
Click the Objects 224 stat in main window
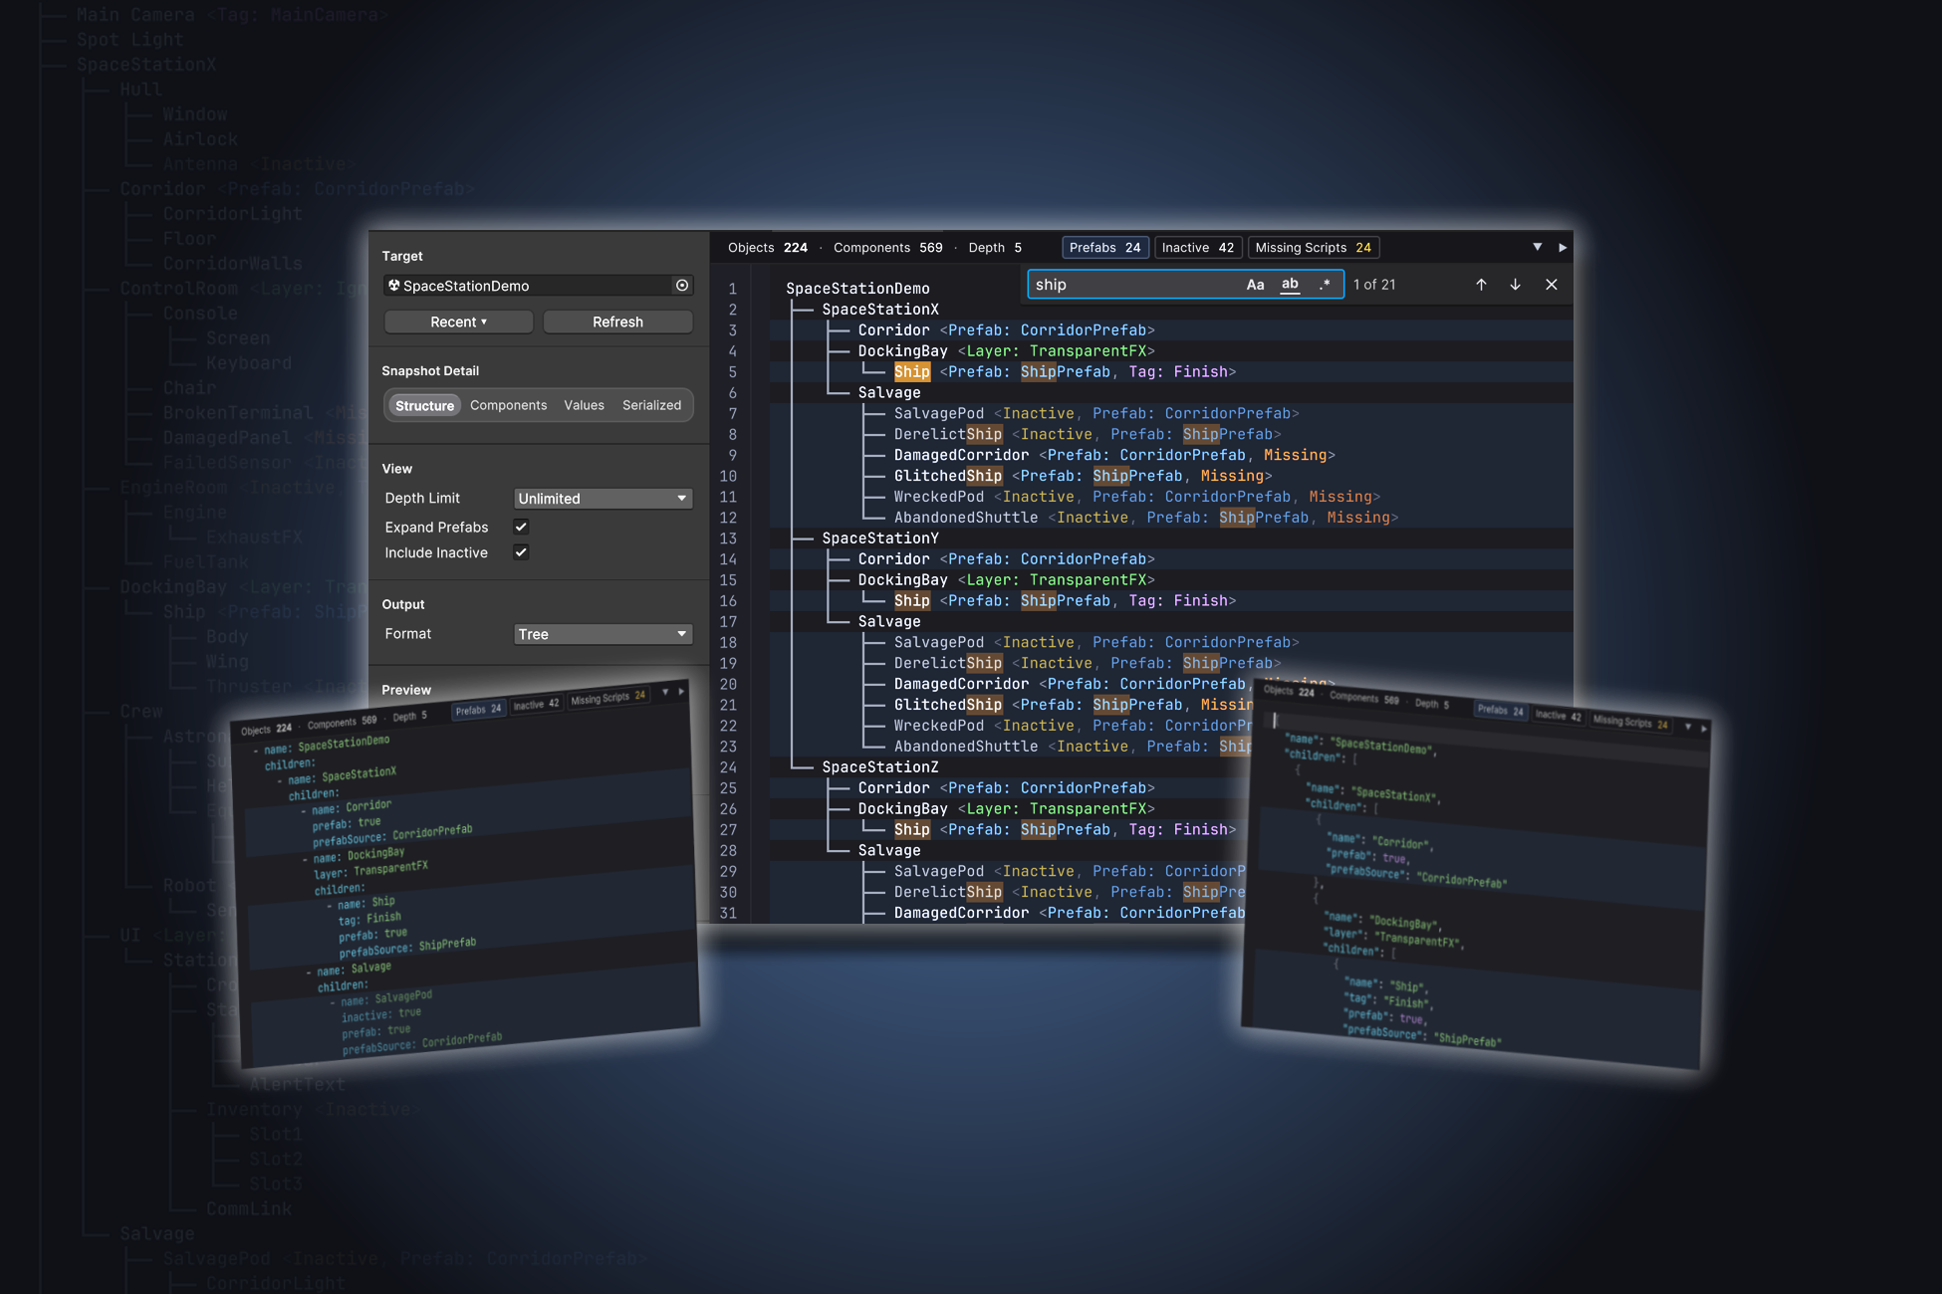[x=767, y=248]
